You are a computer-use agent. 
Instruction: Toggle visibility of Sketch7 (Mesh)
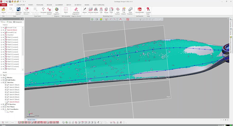pos(5,99)
